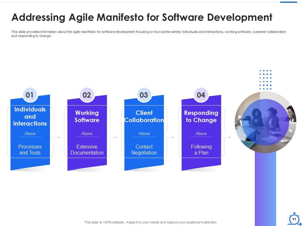This screenshot has width=302, height=226.
Task: Select the slide description paragraph under the title
Action: (x=149, y=34)
